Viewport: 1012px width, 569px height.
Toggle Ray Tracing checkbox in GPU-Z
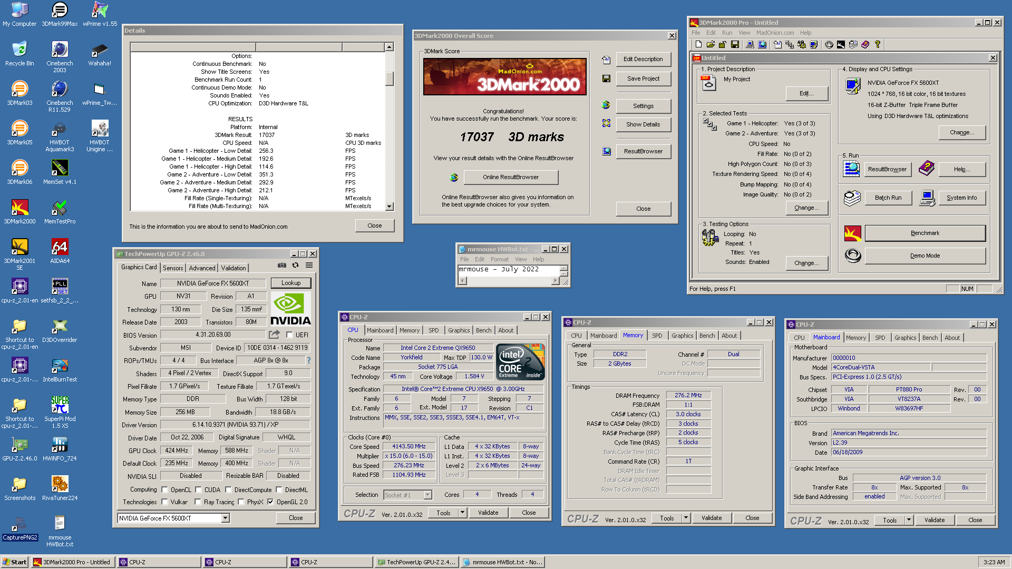tap(198, 502)
